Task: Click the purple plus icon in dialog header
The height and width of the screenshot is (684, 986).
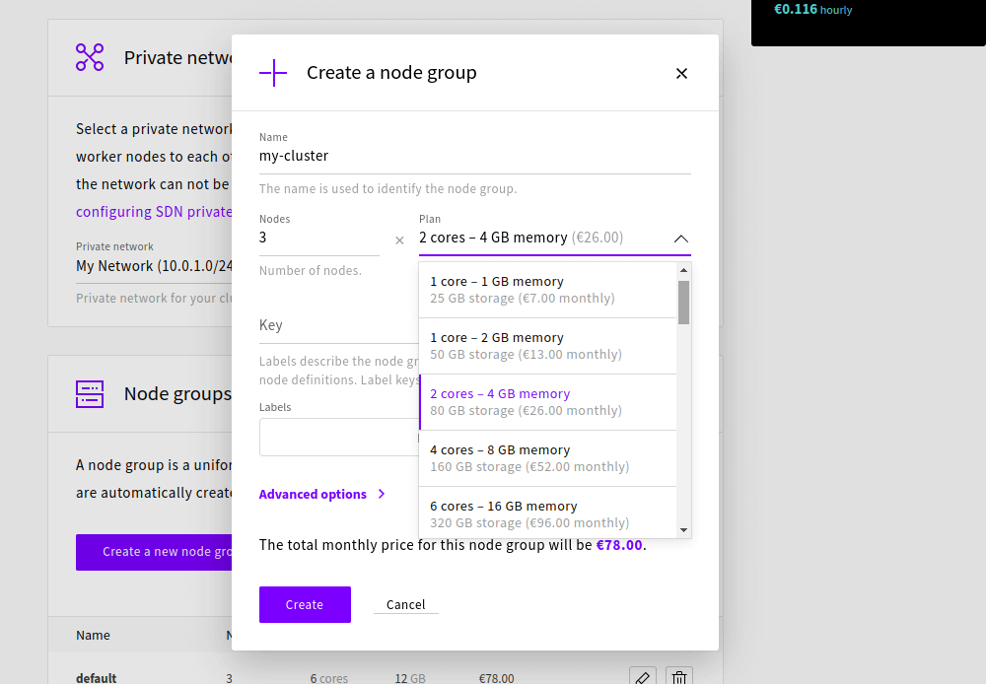Action: point(273,73)
